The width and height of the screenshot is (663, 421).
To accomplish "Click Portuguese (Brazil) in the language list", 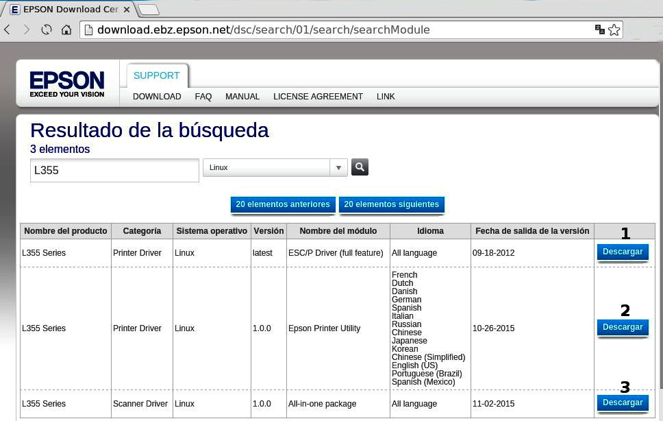I will click(x=427, y=374).
